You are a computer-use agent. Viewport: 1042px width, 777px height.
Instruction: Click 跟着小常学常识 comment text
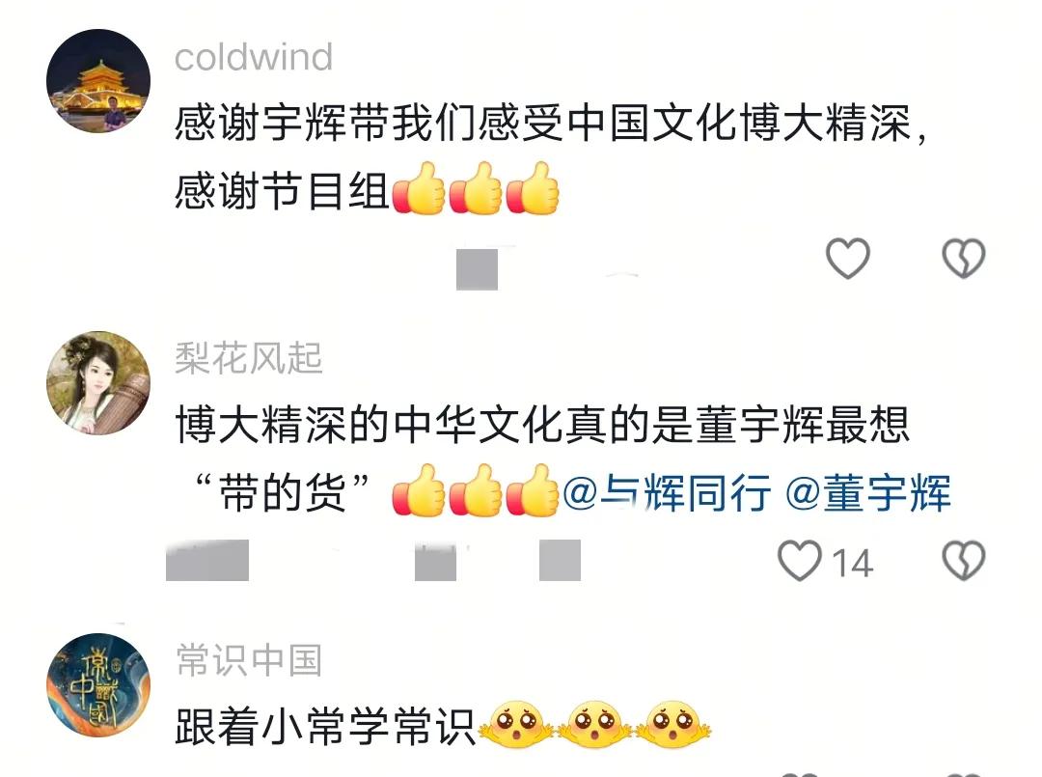(324, 727)
